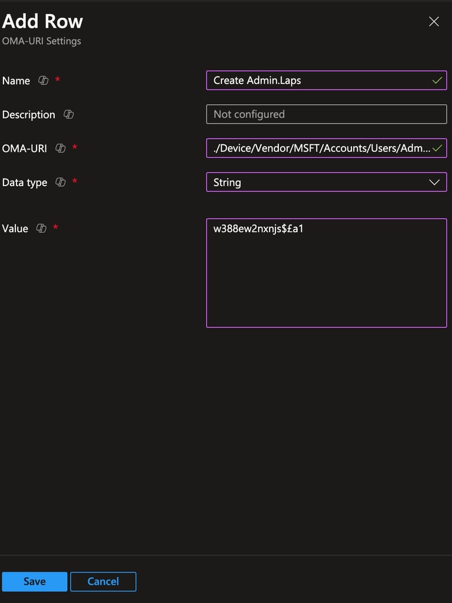Click the Description field label

(28, 115)
